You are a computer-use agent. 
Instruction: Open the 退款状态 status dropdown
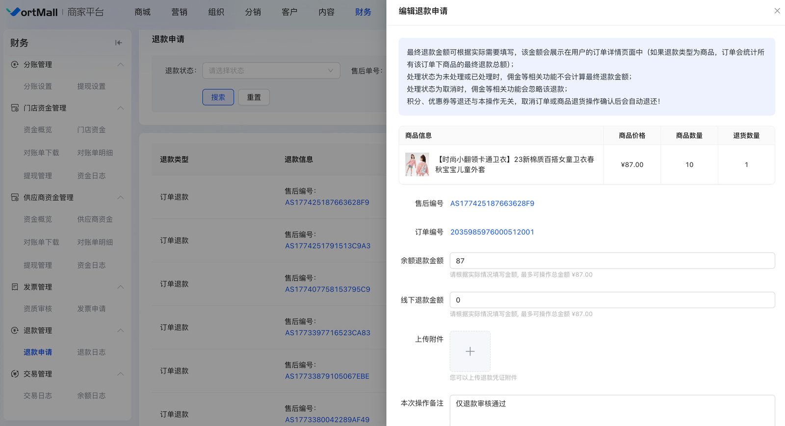coord(271,71)
